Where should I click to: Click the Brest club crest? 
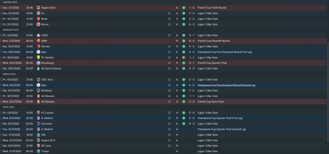38,19
